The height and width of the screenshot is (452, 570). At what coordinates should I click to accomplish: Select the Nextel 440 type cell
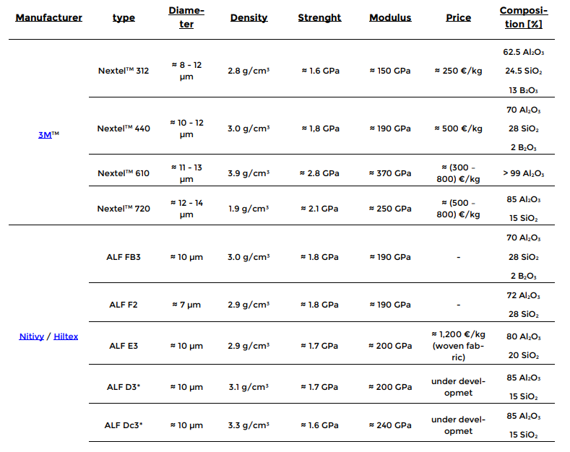point(124,129)
